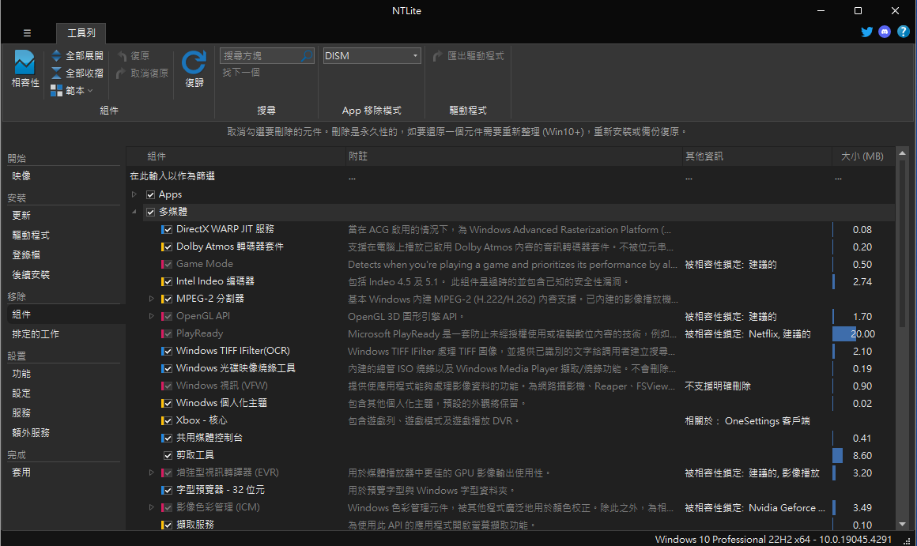Open the Twitter bird icon link
The image size is (917, 546).
[866, 32]
